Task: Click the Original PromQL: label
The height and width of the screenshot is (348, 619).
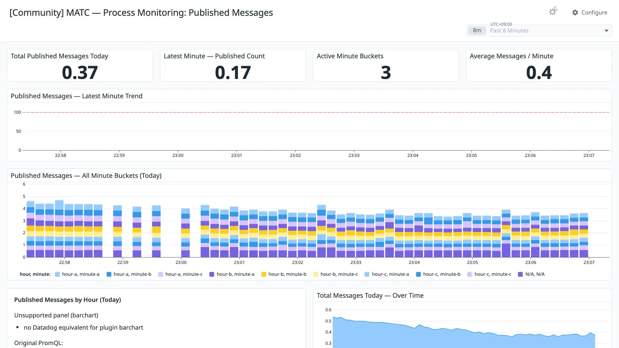Action: 39,343
